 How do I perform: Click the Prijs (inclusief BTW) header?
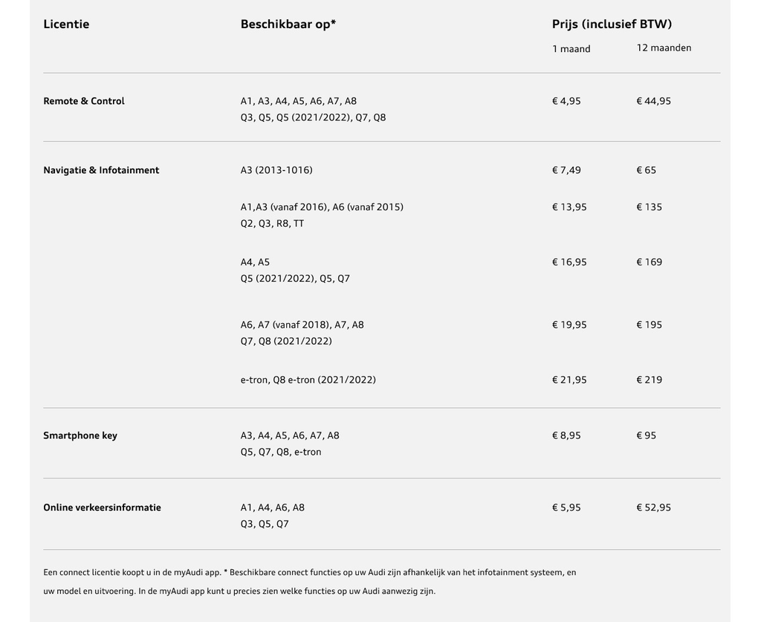tap(612, 24)
